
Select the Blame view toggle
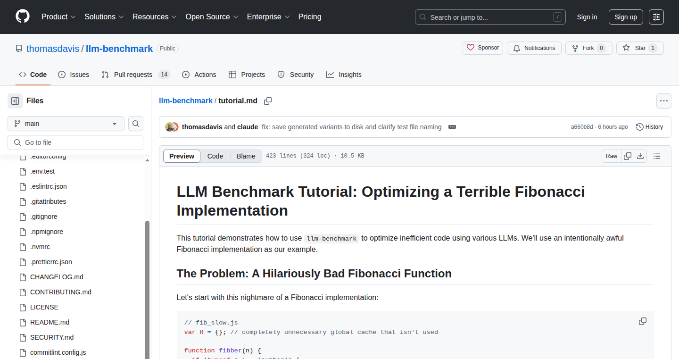246,156
